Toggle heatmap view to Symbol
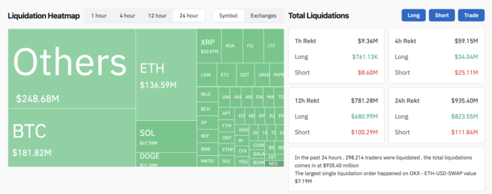Viewport: 492px width, 194px height. 228,16
